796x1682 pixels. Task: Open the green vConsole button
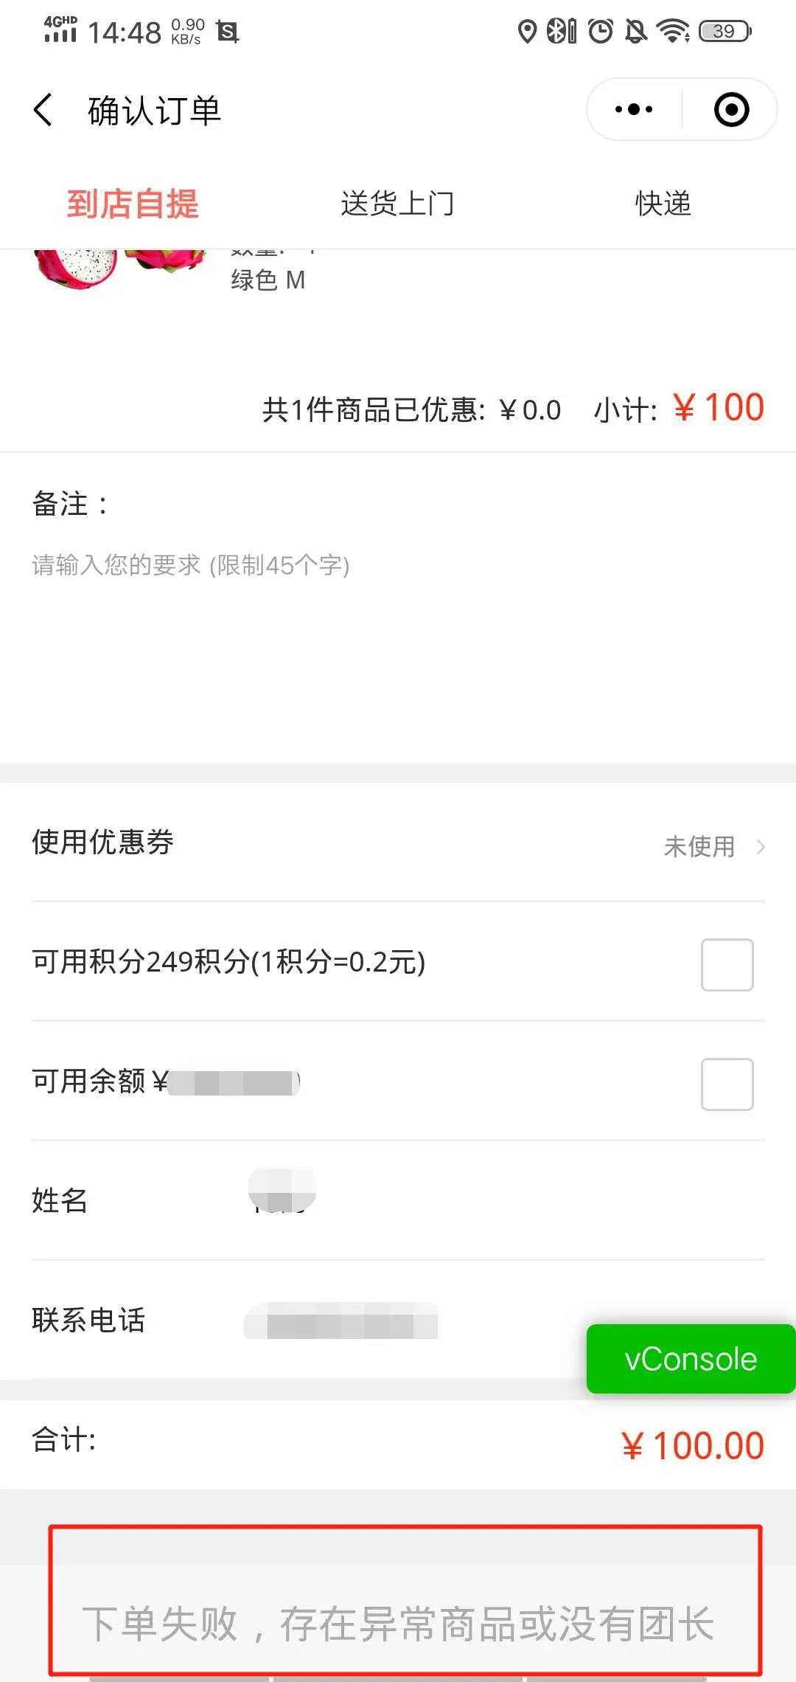(x=691, y=1358)
